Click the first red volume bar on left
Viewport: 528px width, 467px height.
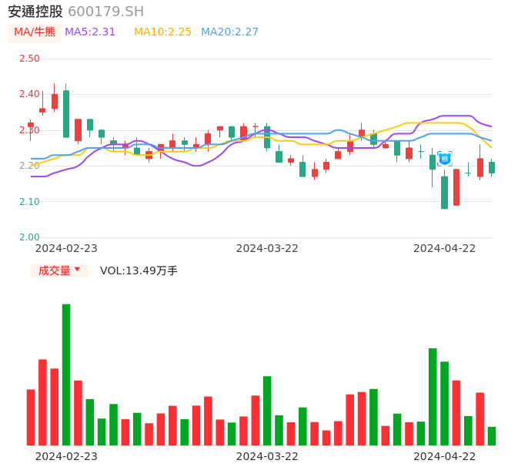pyautogui.click(x=31, y=417)
